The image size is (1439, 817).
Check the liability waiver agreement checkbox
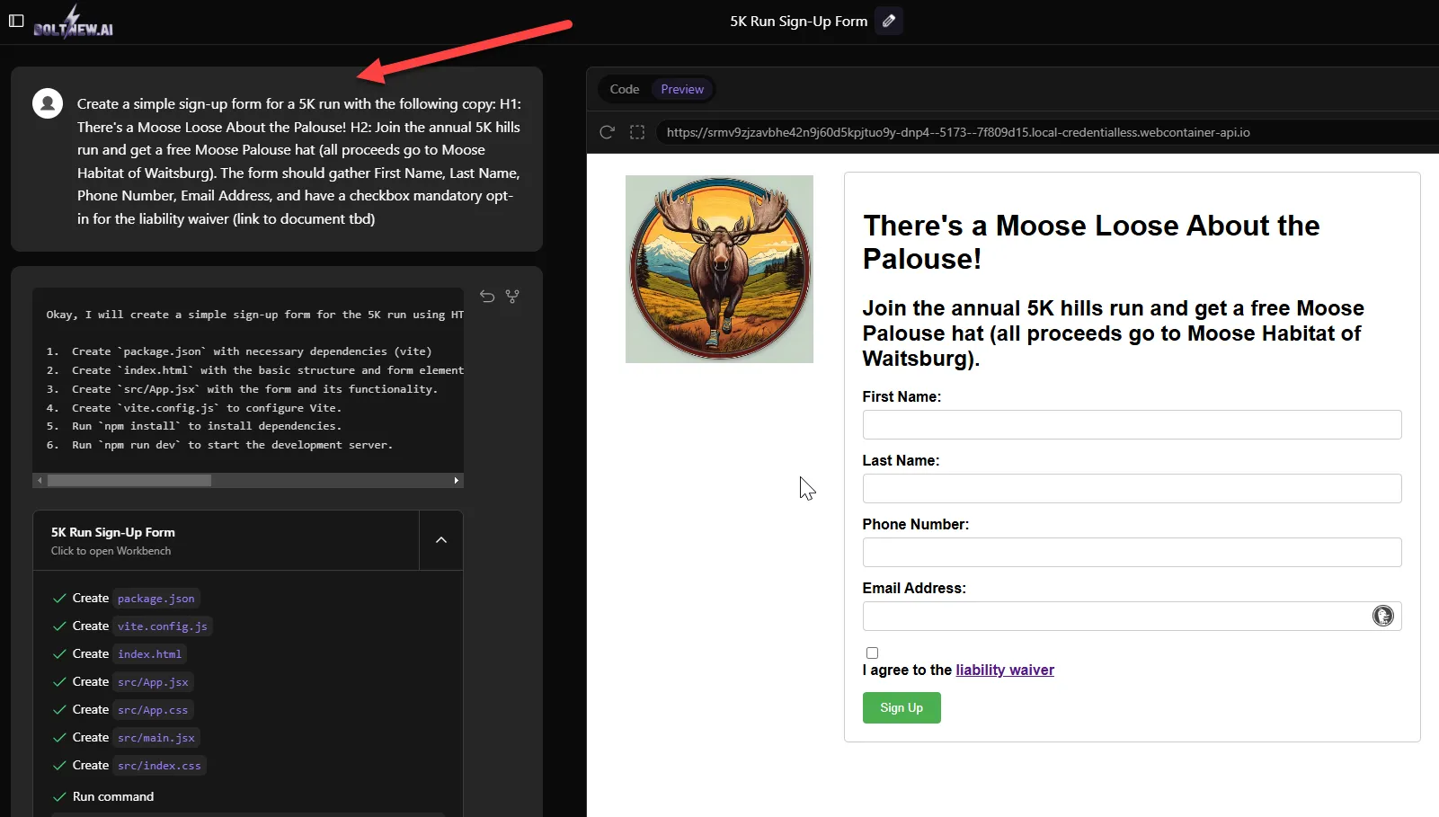872,653
